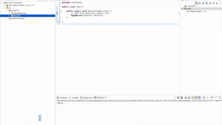Maximize the Console panel

pyautogui.click(x=220, y=98)
